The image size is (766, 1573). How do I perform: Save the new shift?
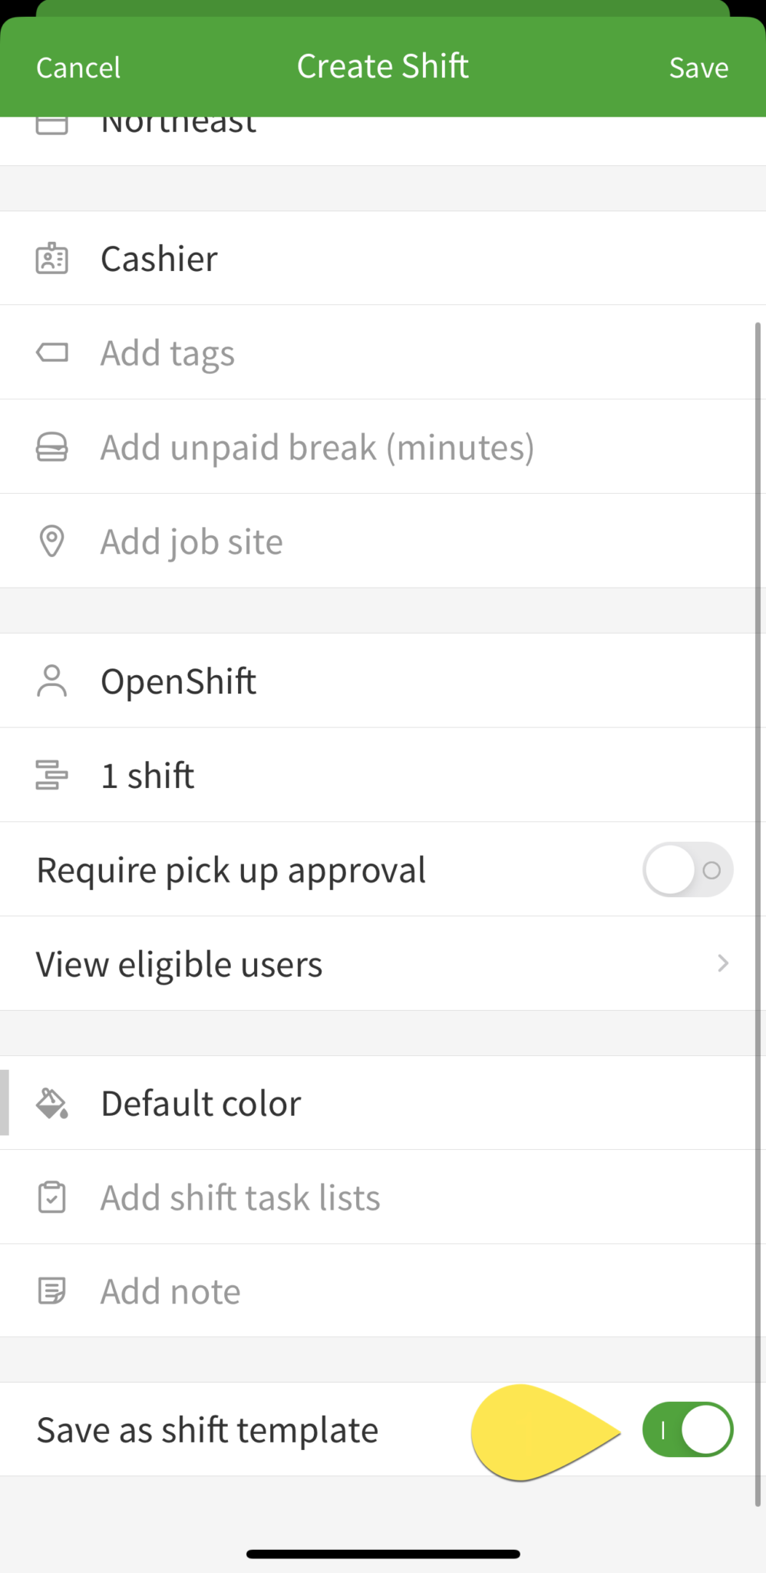(698, 67)
